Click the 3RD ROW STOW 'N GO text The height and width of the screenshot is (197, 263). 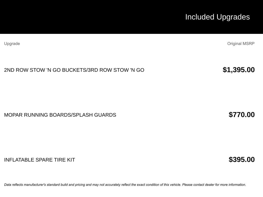116,70
